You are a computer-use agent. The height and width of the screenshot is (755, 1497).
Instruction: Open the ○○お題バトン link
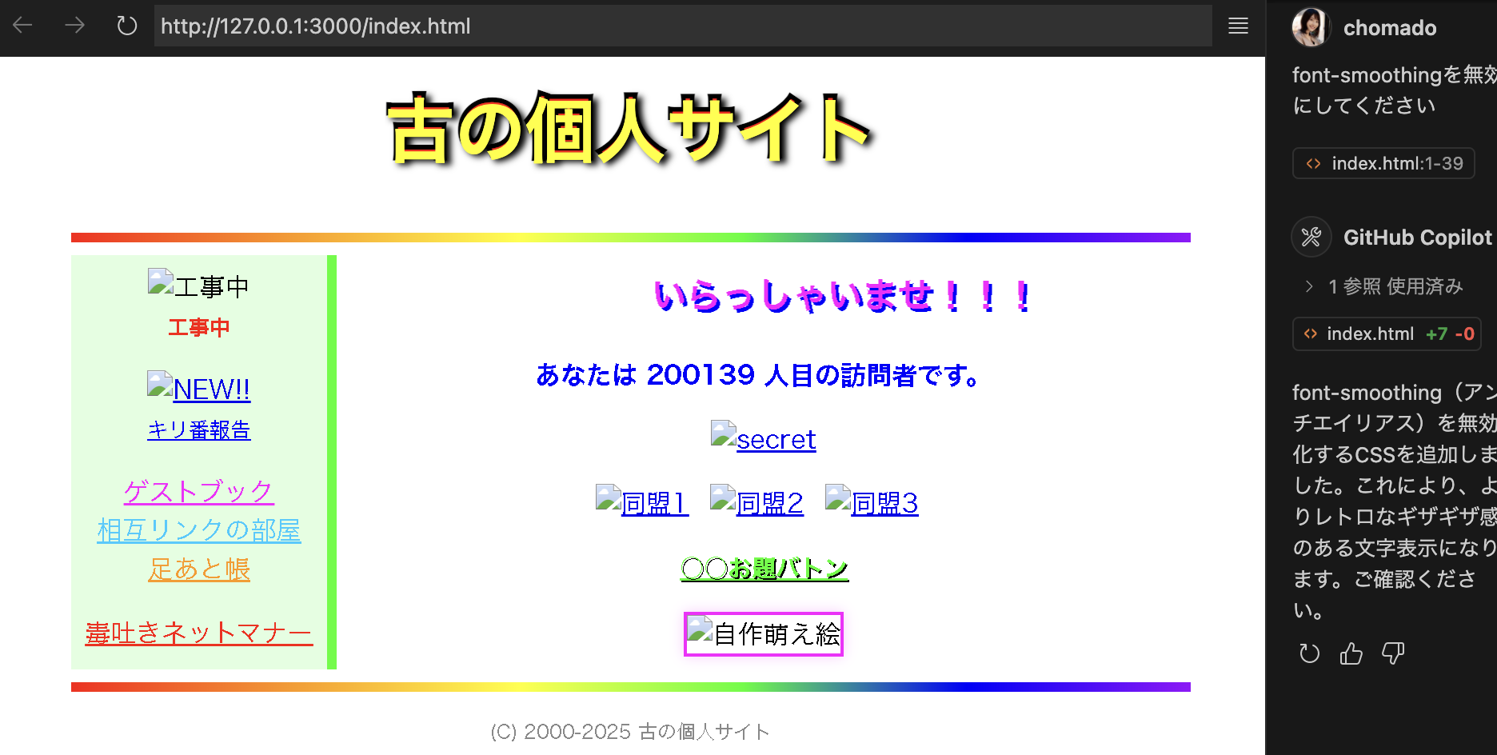[763, 568]
